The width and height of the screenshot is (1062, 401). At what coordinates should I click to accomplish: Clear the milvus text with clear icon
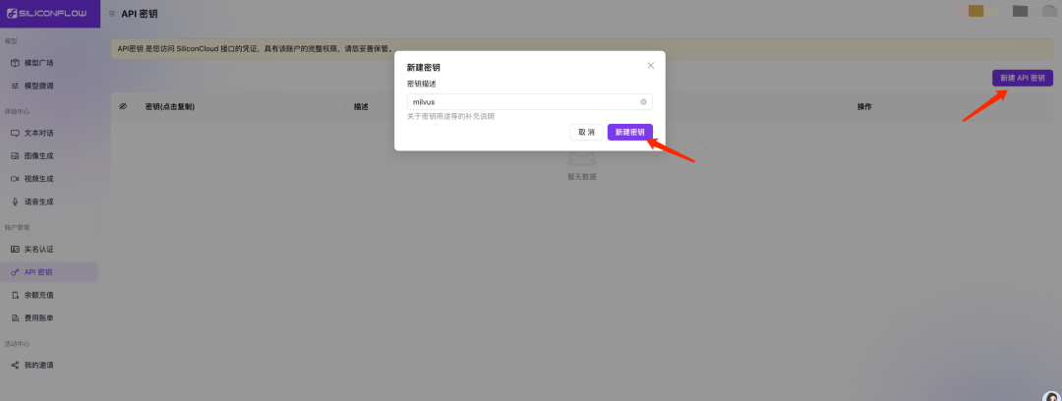643,102
